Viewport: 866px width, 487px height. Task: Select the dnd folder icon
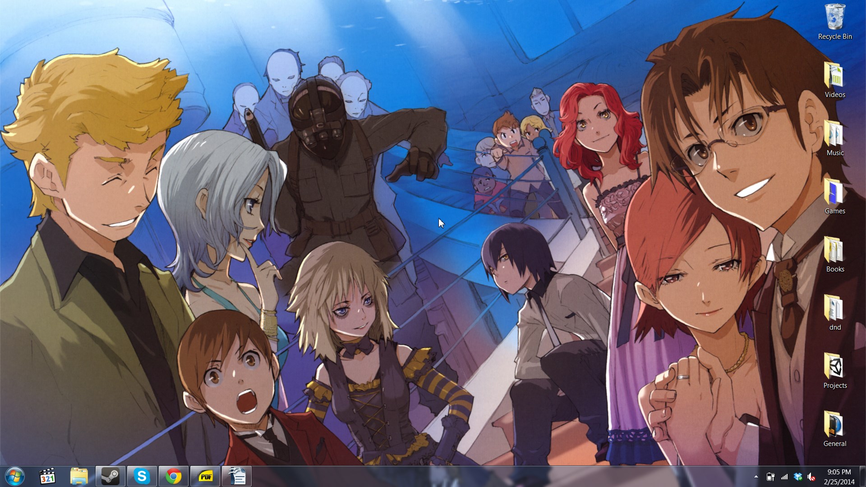point(835,312)
